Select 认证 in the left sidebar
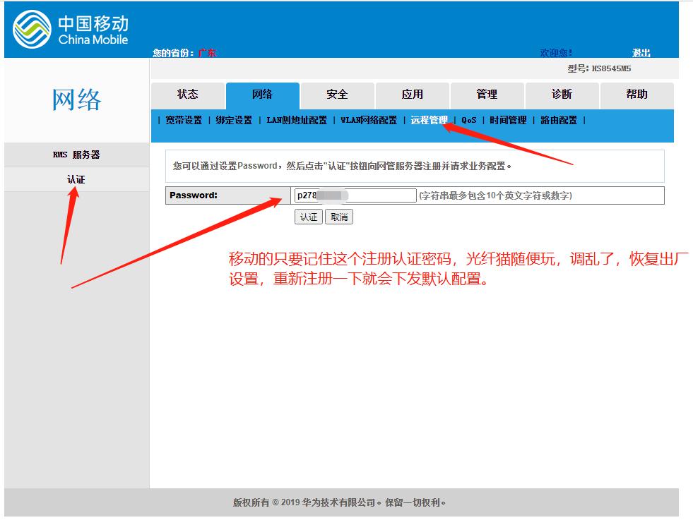 pyautogui.click(x=76, y=179)
